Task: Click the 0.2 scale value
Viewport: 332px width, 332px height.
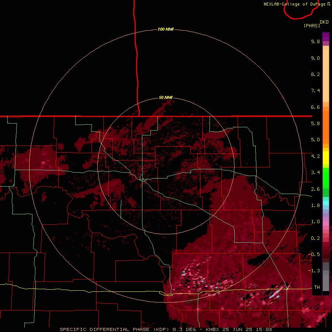Action: tap(315, 238)
